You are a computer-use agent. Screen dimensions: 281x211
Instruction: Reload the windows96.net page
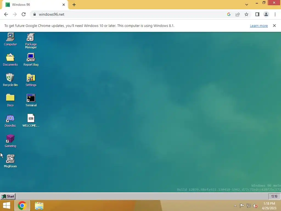coord(24,14)
